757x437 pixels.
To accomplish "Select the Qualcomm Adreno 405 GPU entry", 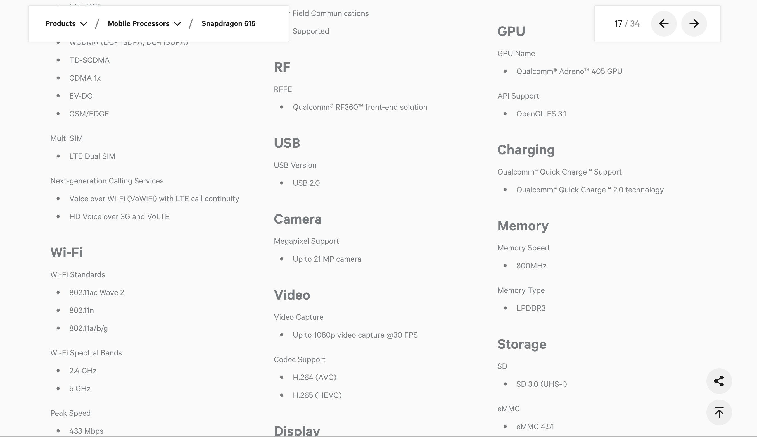I will tap(569, 71).
